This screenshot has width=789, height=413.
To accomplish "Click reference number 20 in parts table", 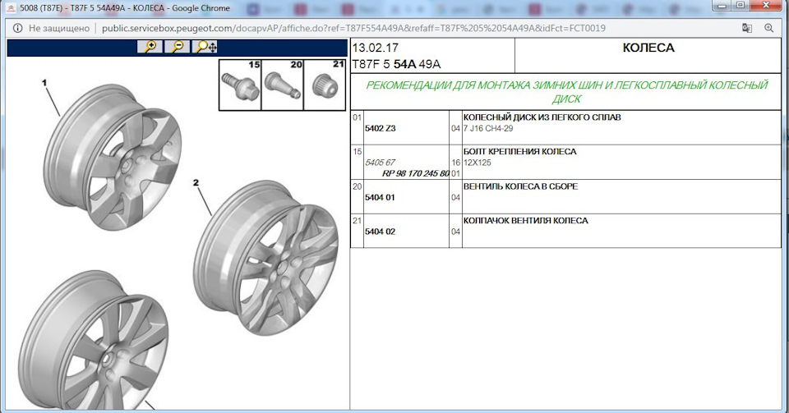I will pos(357,186).
